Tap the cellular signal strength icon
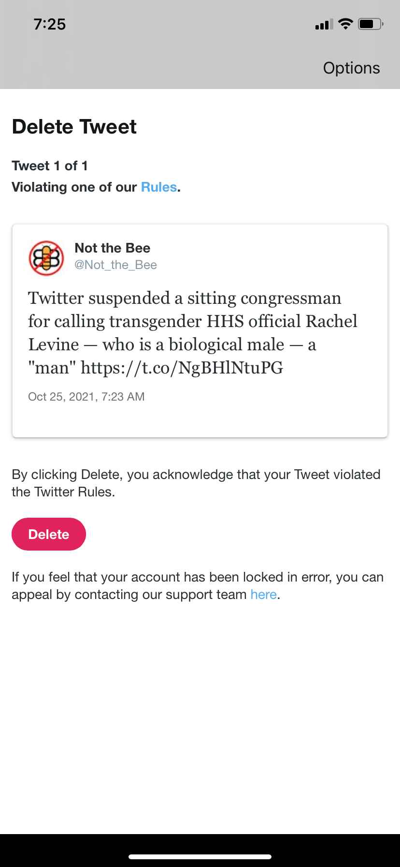The width and height of the screenshot is (400, 867). pyautogui.click(x=323, y=24)
